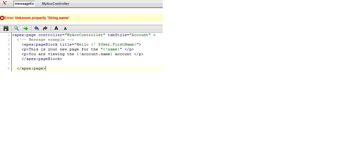Increase font size with the large A
Screen dimensions: 353x142
pyautogui.click(x=56, y=28)
